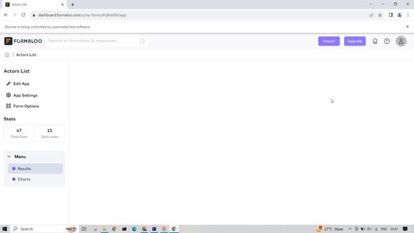Click the Import button

coord(329,41)
